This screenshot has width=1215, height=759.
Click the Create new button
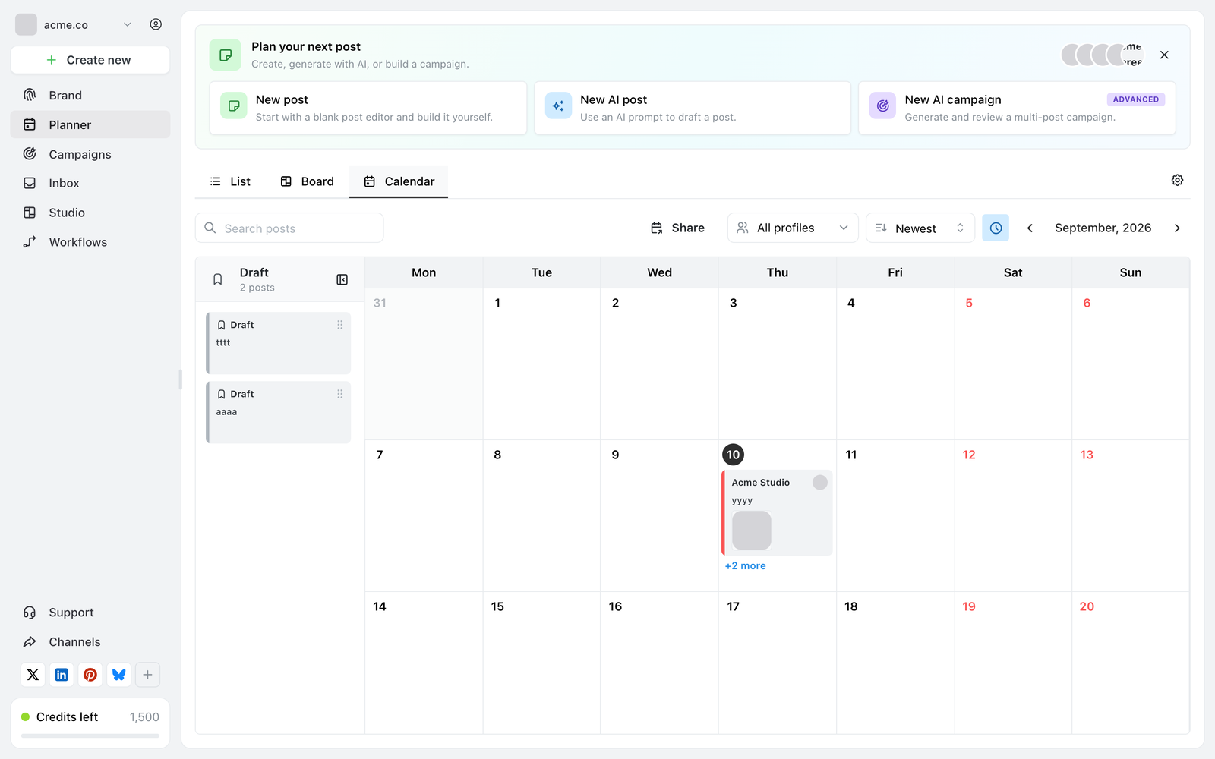point(90,60)
